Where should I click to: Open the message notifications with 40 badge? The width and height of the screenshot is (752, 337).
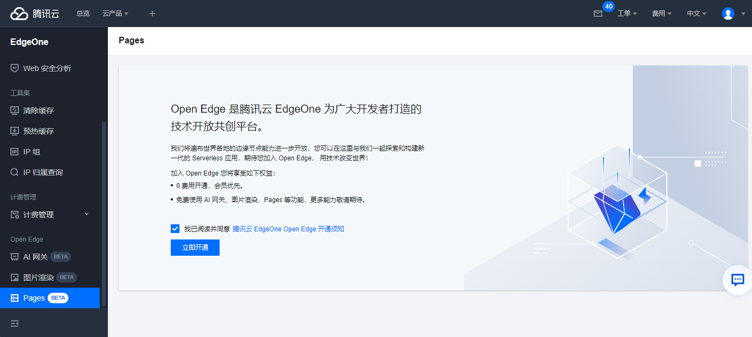pyautogui.click(x=598, y=14)
